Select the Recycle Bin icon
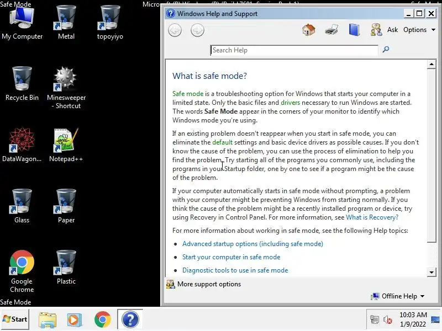 coord(22,84)
